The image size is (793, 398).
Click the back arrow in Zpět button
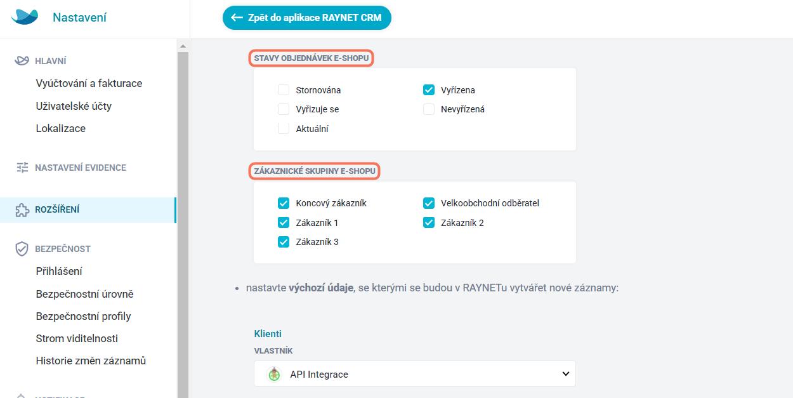click(x=237, y=18)
